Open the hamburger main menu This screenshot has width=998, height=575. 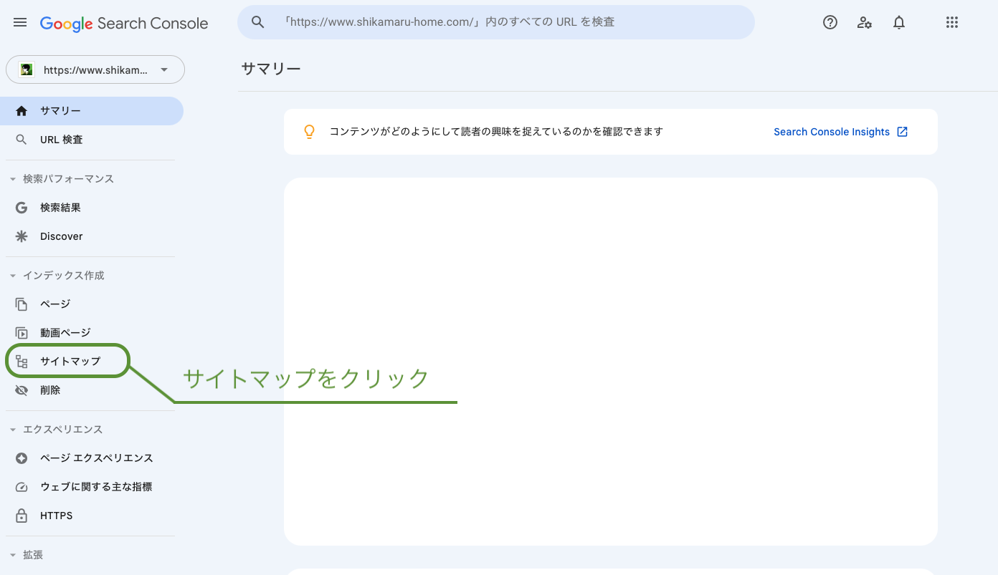click(x=20, y=23)
